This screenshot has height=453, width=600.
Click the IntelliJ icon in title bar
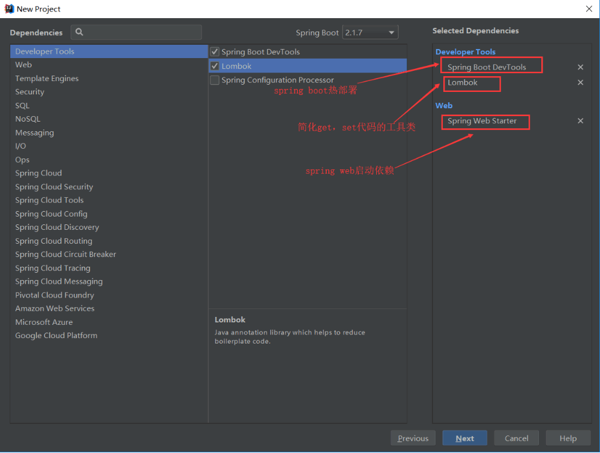(x=9, y=9)
